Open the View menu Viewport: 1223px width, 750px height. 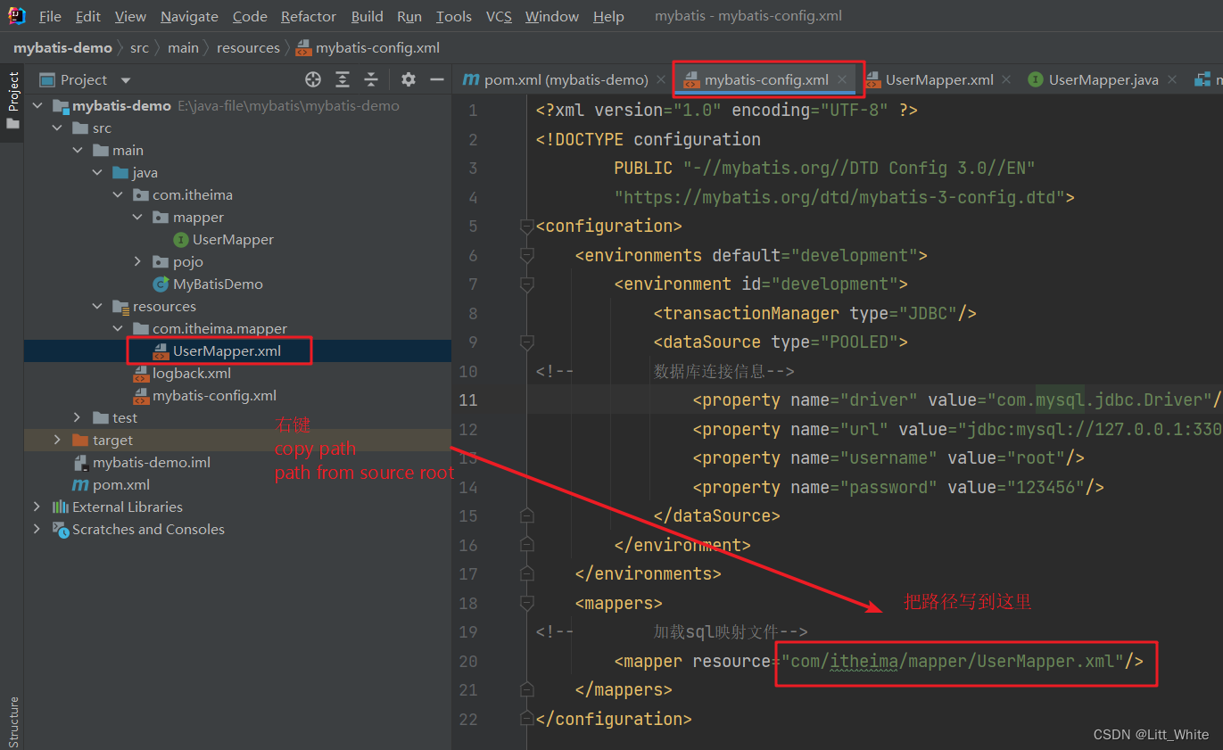(130, 17)
